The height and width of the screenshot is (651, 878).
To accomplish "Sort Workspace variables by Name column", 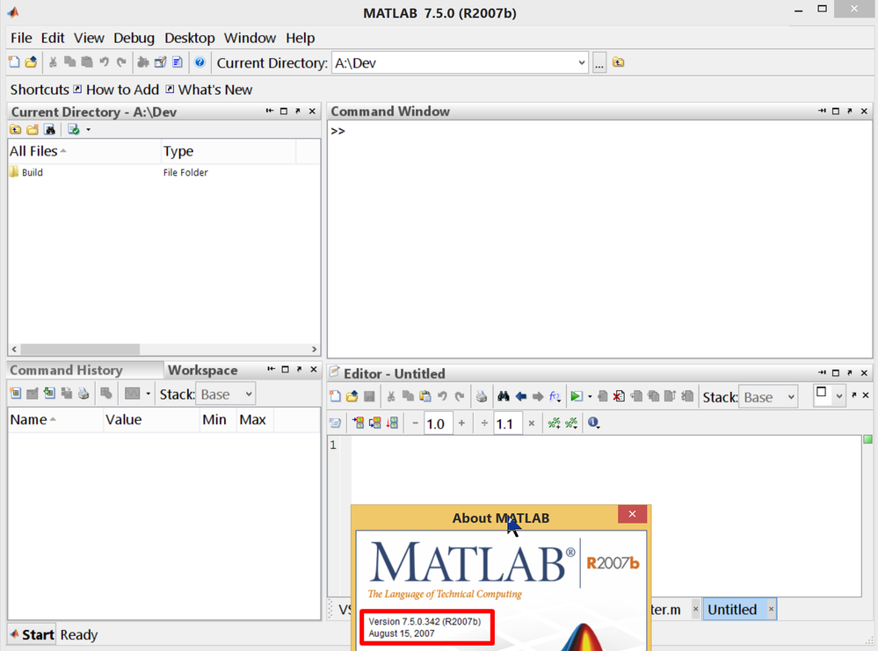I will tap(55, 420).
